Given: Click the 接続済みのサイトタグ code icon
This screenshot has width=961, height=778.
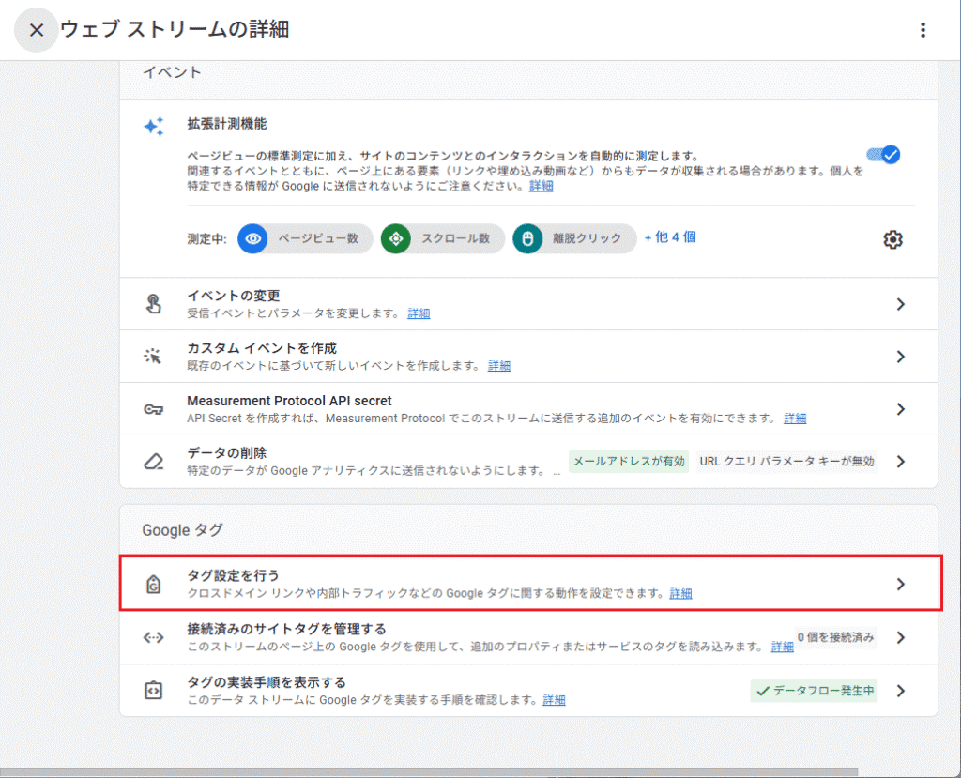Looking at the screenshot, I should point(153,635).
